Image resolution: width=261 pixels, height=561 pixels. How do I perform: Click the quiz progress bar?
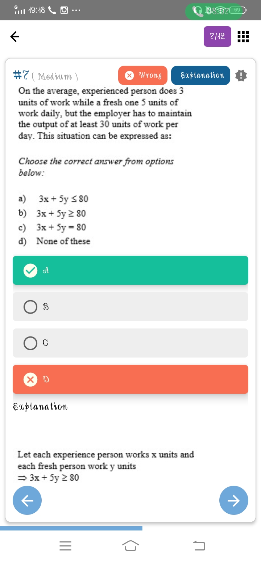click(x=71, y=528)
